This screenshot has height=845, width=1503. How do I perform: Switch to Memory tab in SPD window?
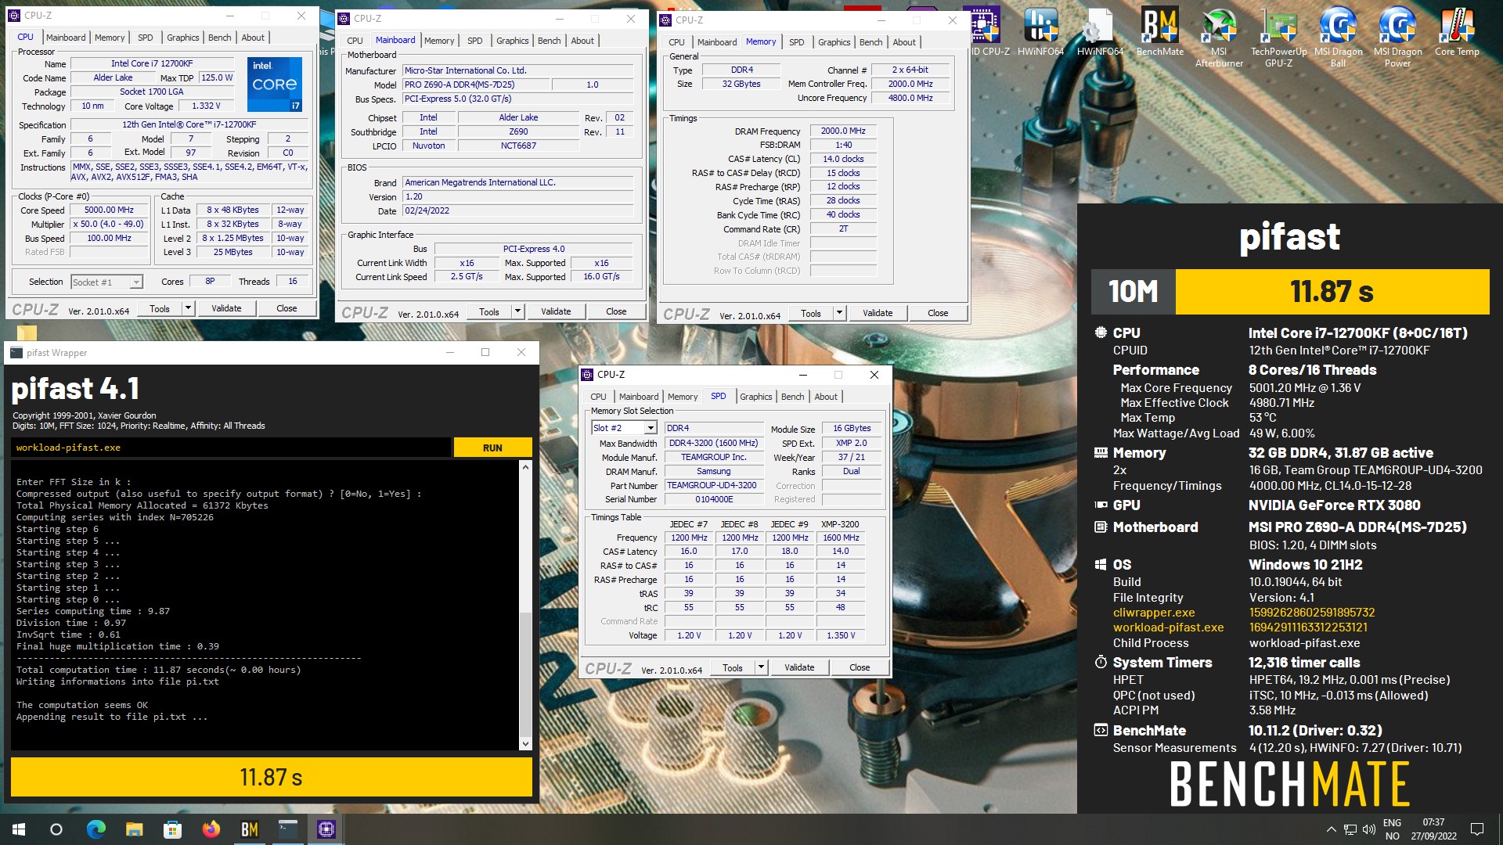[683, 397]
